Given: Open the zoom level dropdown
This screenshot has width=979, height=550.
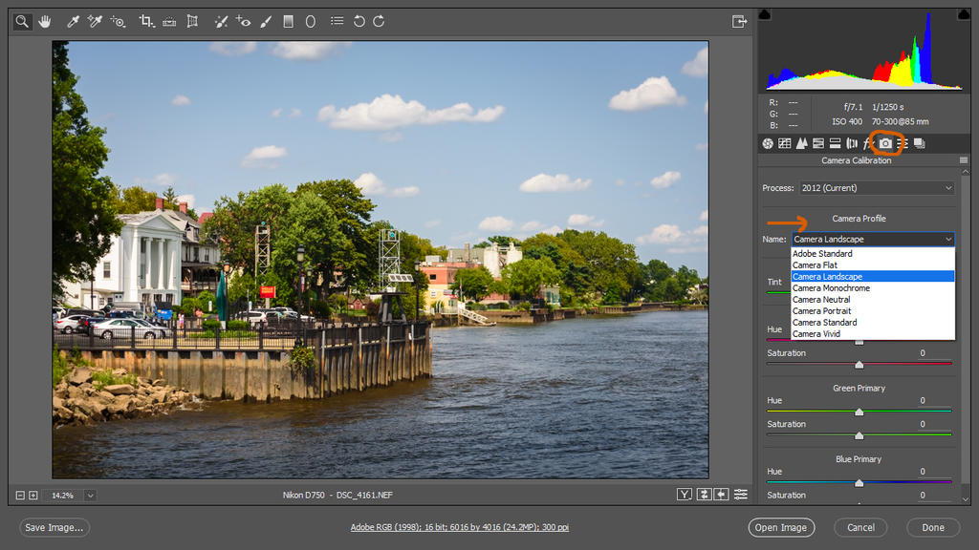Looking at the screenshot, I should pos(90,495).
